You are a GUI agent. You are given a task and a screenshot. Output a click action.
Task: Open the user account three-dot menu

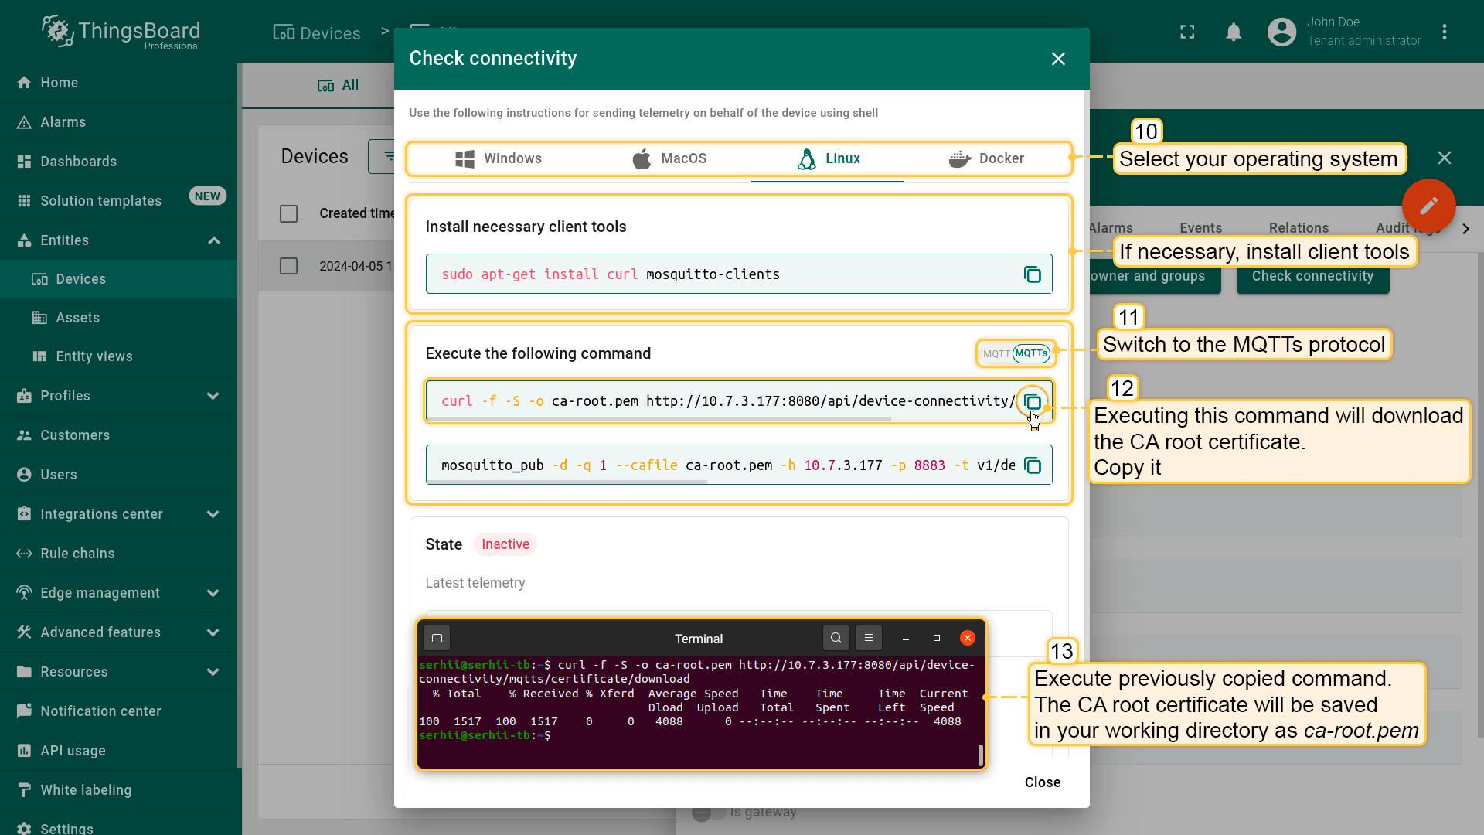pyautogui.click(x=1444, y=32)
